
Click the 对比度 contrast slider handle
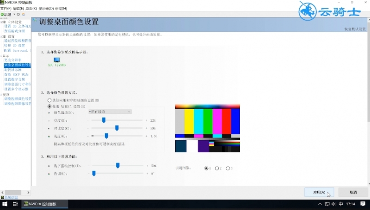point(117,128)
